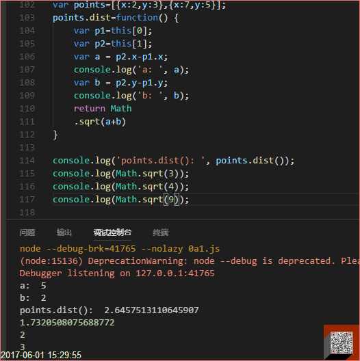Image resolution: width=360 pixels, height=361 pixels.
Task: Place cursor in 'var p2=this[1];' line
Action: point(113,44)
